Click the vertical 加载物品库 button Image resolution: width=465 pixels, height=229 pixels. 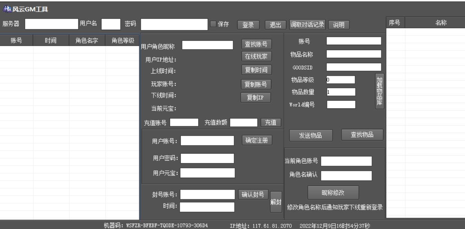tap(379, 91)
